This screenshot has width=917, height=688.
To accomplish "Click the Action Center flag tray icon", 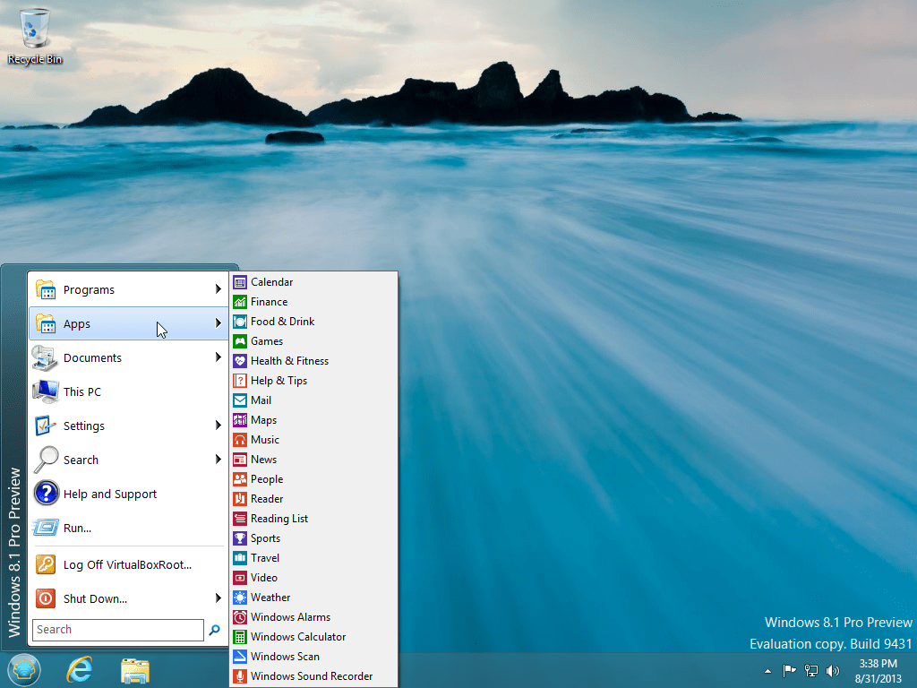I will point(790,670).
